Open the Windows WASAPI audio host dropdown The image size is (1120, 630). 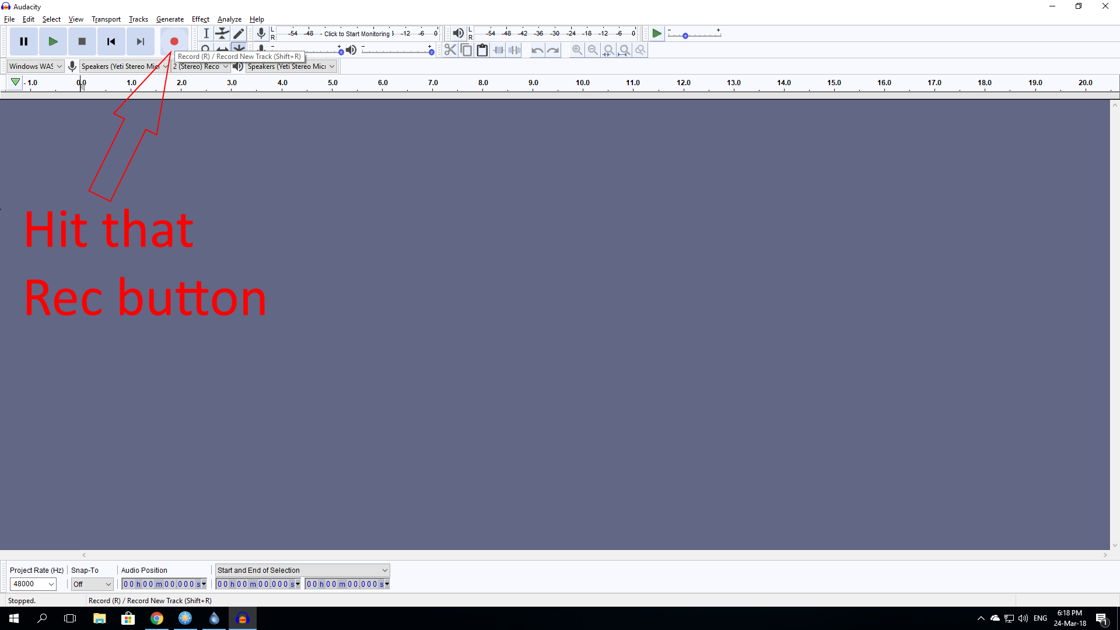(x=35, y=66)
